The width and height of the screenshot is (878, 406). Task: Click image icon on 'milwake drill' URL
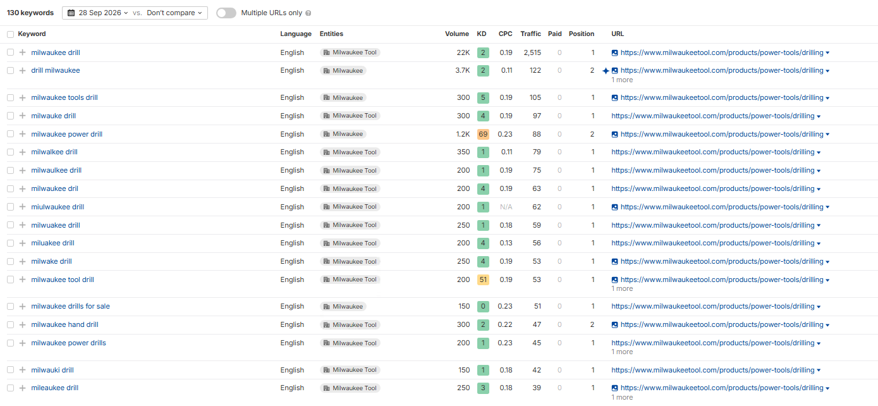pos(614,261)
